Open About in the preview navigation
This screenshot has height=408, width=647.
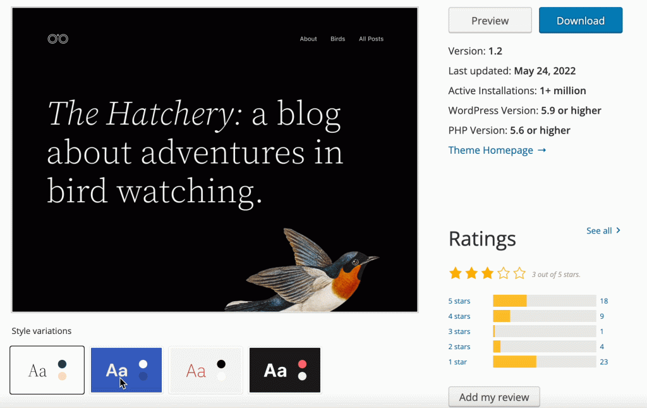click(308, 39)
